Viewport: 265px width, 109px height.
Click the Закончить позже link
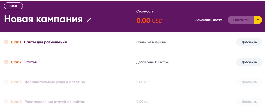(209, 20)
